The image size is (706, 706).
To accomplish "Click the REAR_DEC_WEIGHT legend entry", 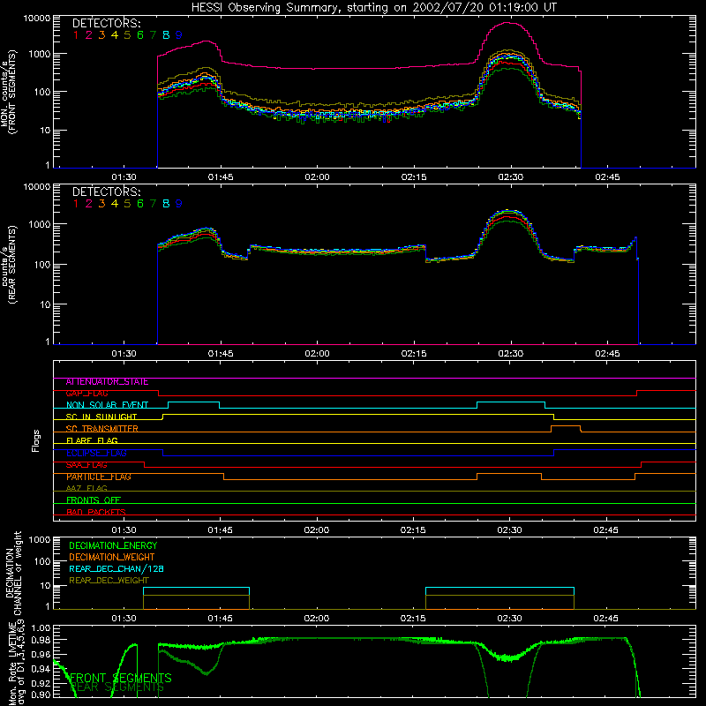I will (109, 581).
